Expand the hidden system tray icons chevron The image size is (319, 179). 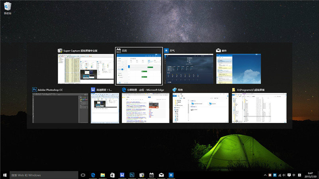[265, 175]
